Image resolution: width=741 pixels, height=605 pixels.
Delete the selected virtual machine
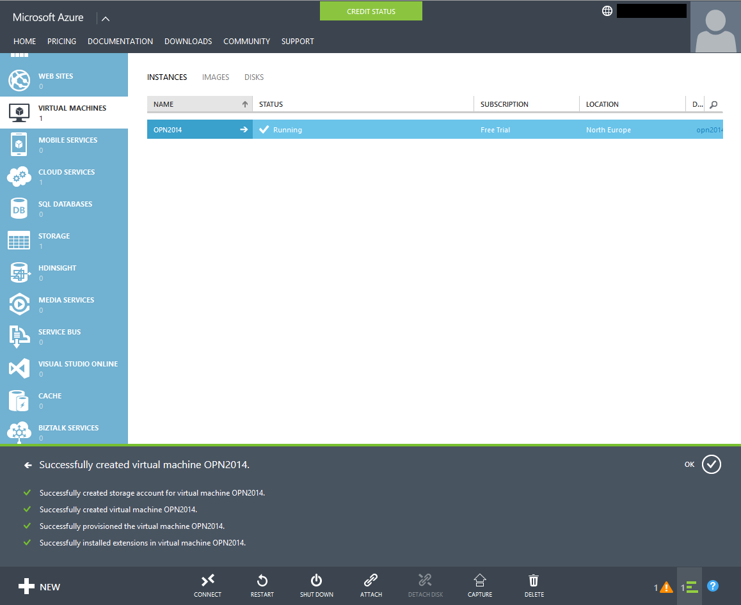coord(534,586)
